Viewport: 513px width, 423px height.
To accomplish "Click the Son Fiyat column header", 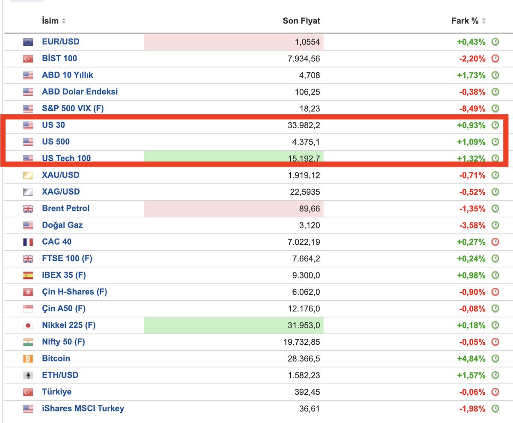I will tap(301, 21).
